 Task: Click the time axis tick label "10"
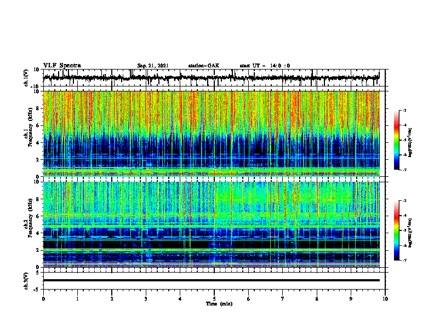pyautogui.click(x=385, y=299)
